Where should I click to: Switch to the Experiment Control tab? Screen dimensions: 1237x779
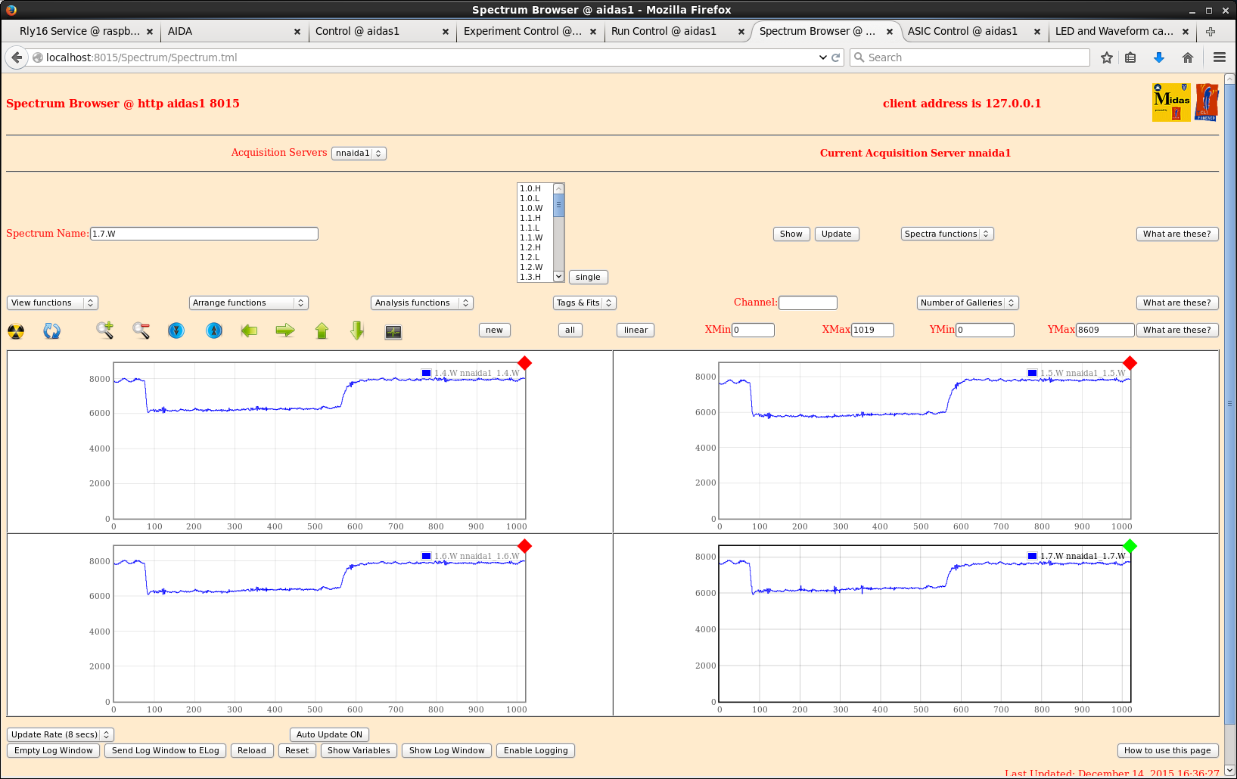pos(530,32)
